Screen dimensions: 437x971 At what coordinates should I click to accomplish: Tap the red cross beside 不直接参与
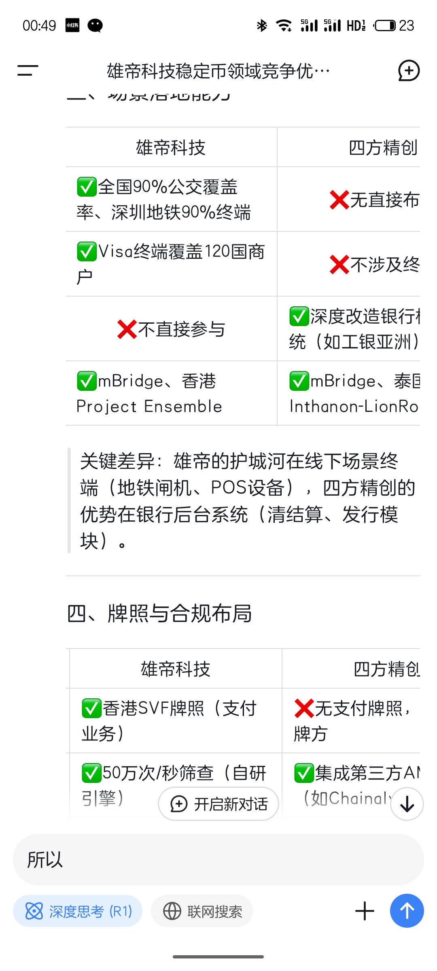pos(127,329)
